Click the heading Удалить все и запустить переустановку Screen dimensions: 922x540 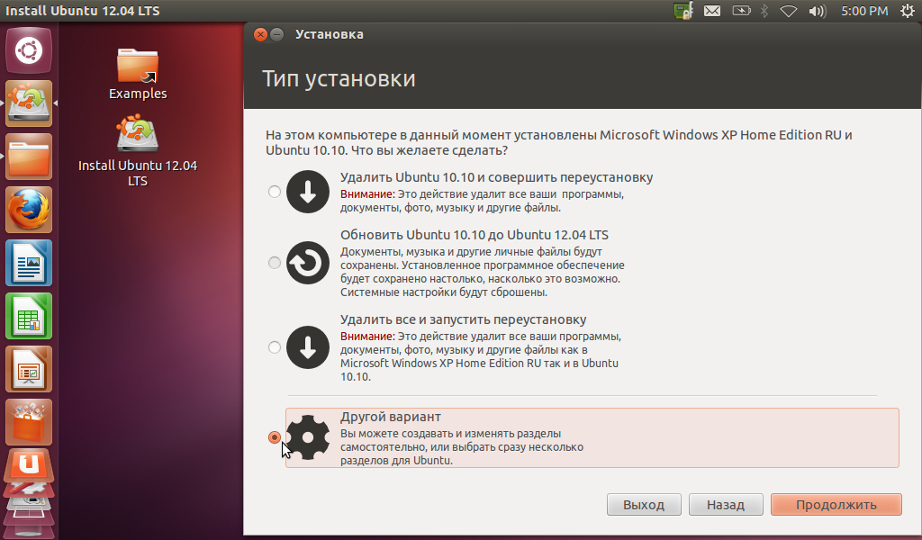(463, 319)
